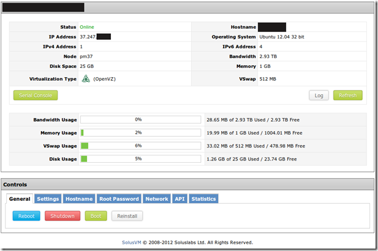
Task: Click the Controls panel header
Action: tap(187, 184)
